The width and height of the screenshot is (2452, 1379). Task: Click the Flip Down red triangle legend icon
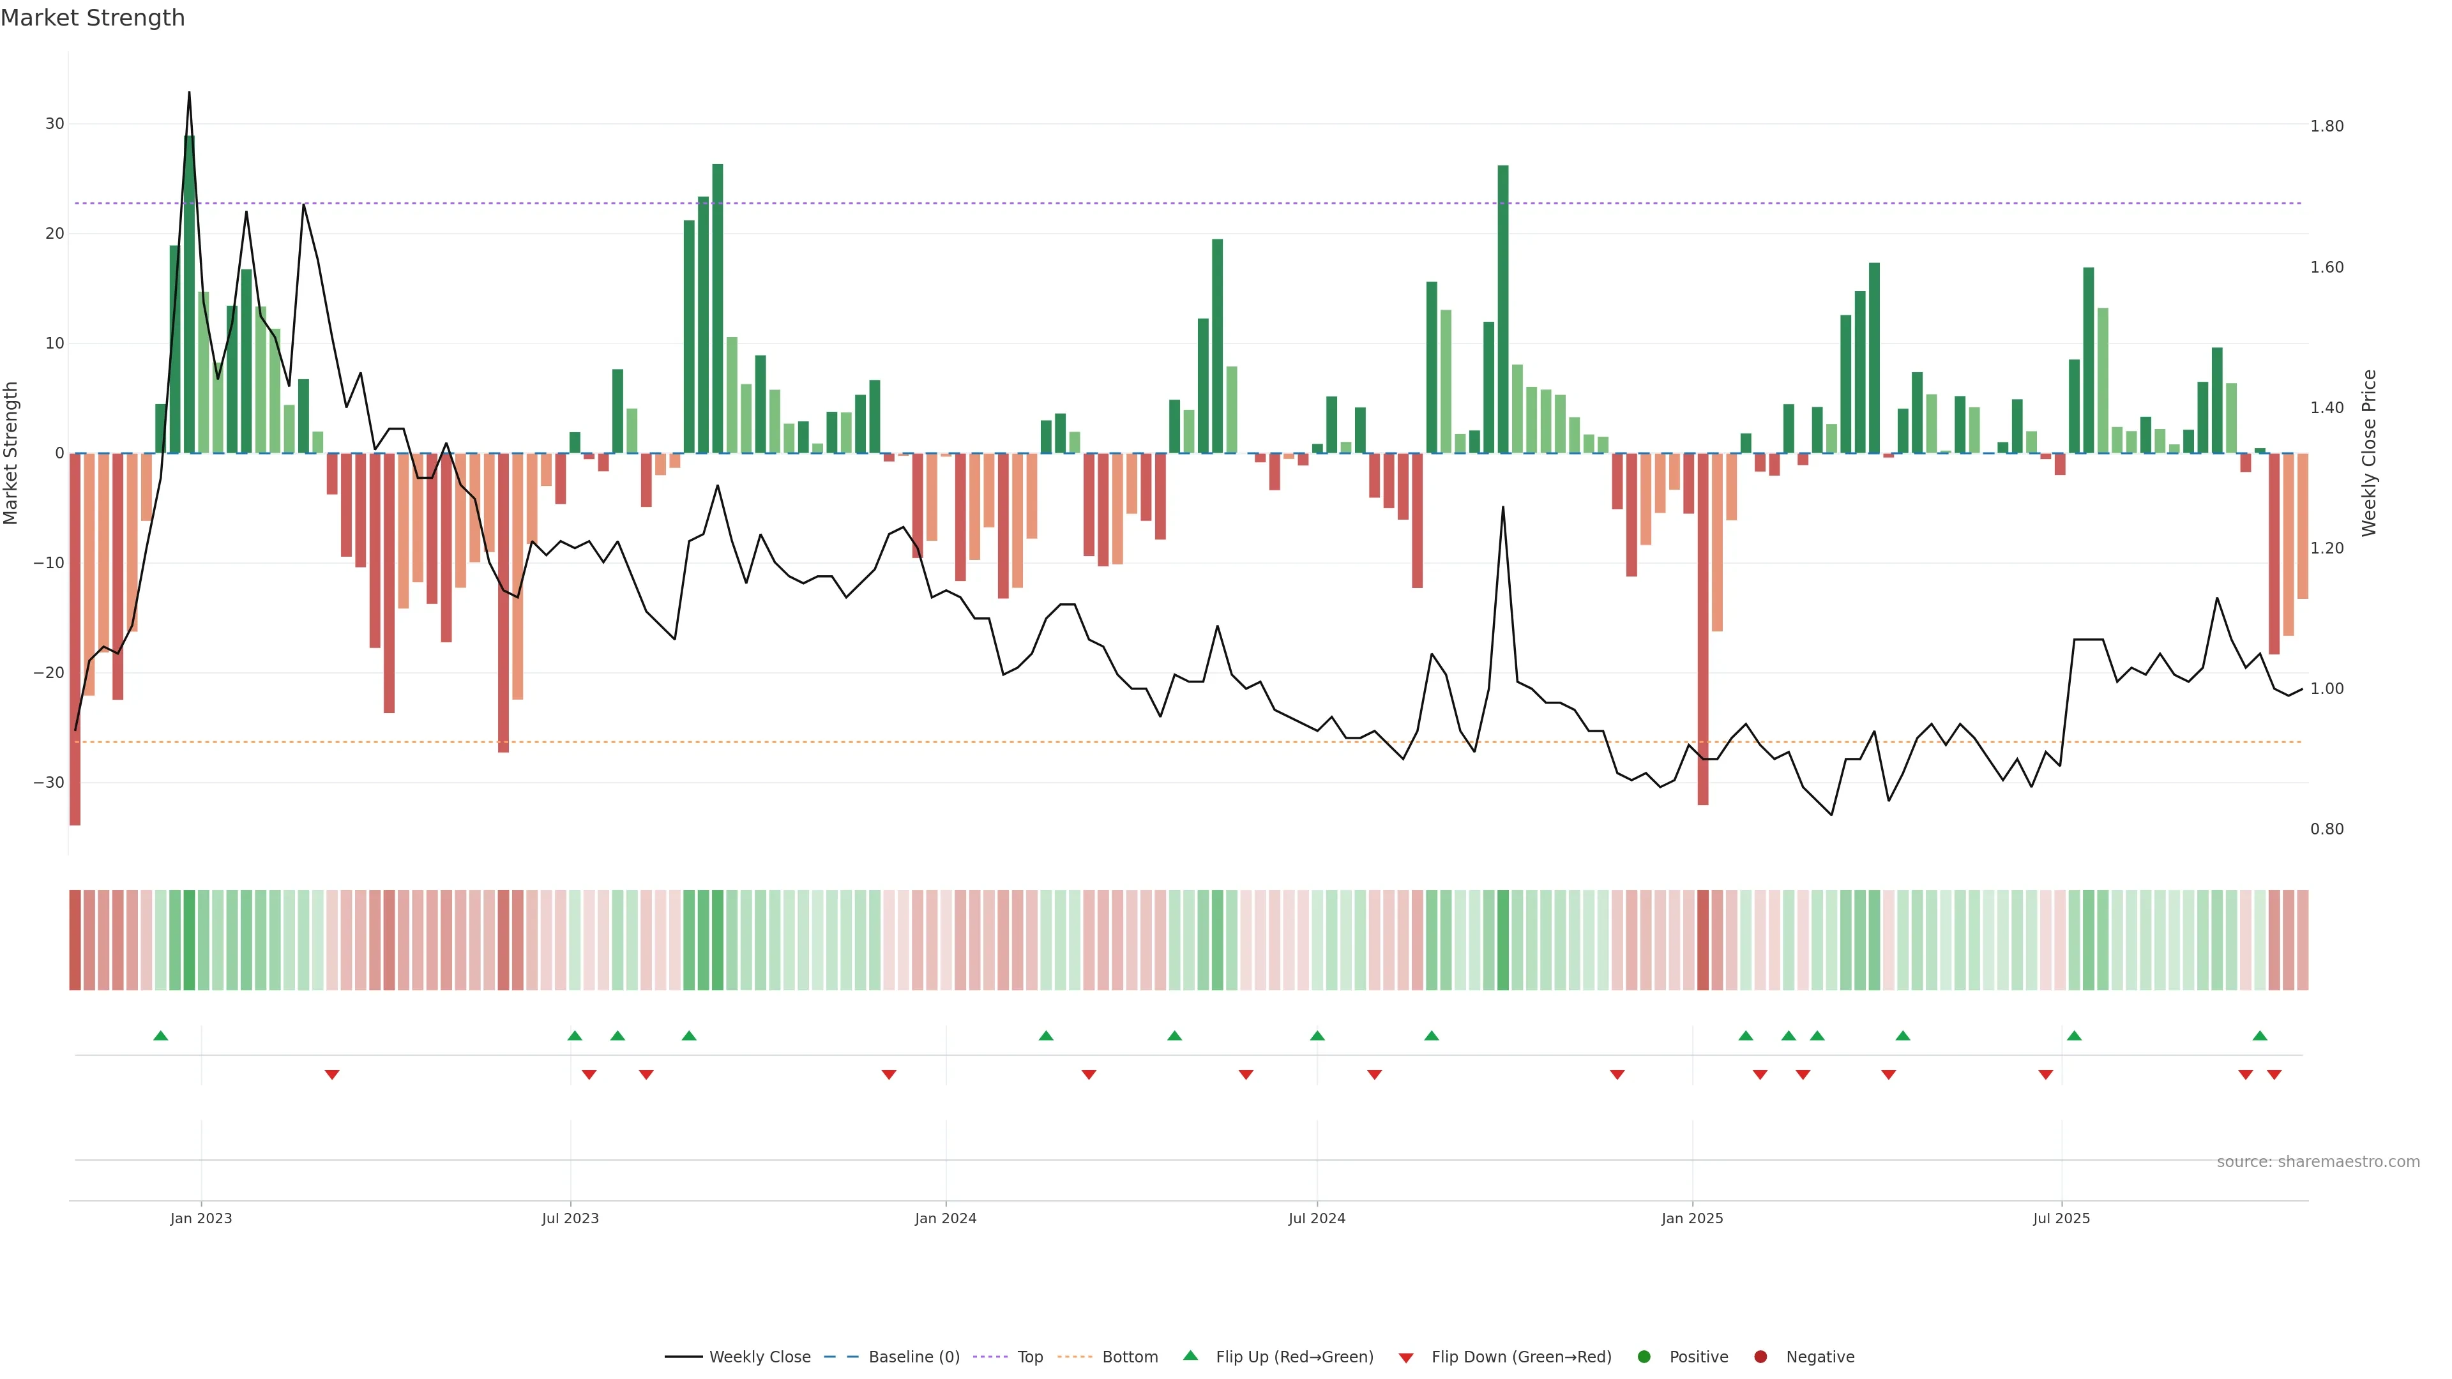(1406, 1357)
